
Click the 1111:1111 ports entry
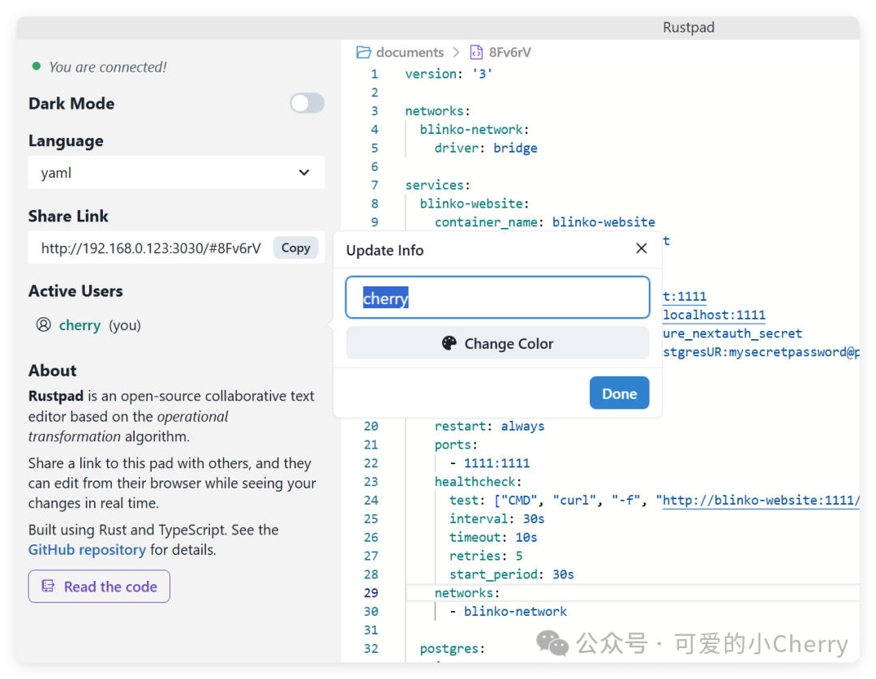coord(496,463)
